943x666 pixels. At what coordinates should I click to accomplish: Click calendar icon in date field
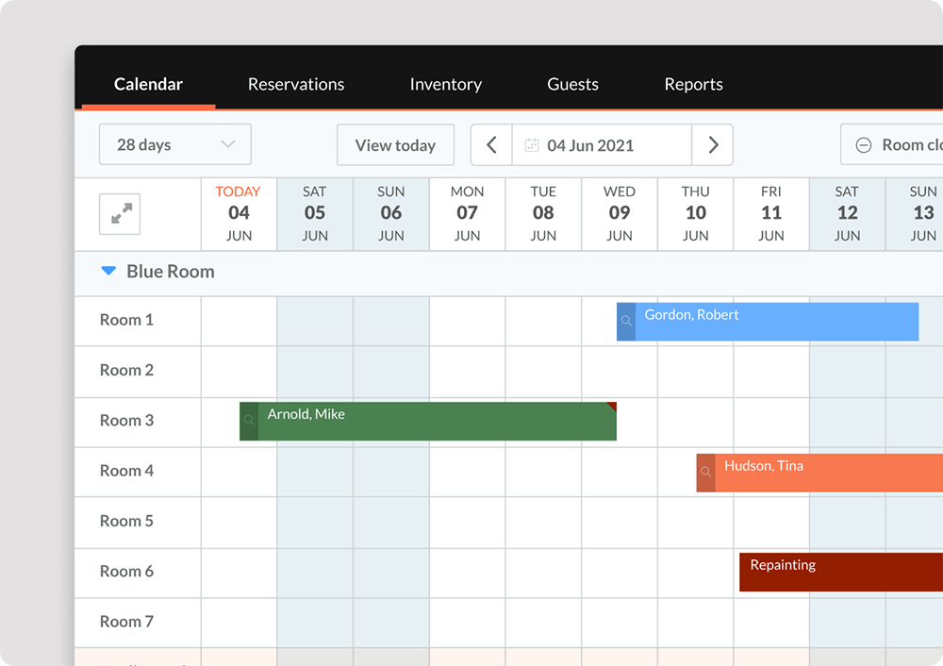coord(532,145)
